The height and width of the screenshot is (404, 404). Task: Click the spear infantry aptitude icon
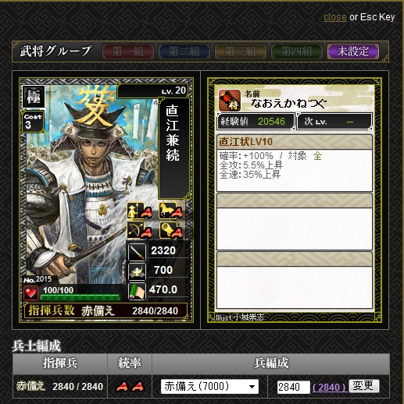pos(134,211)
